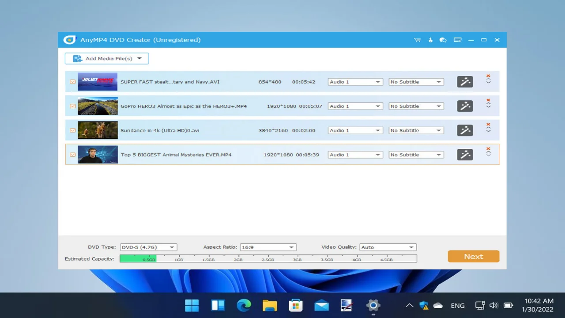Screen dimensions: 565x318
Task: Expand the DVD Type dropdown
Action: coord(148,247)
